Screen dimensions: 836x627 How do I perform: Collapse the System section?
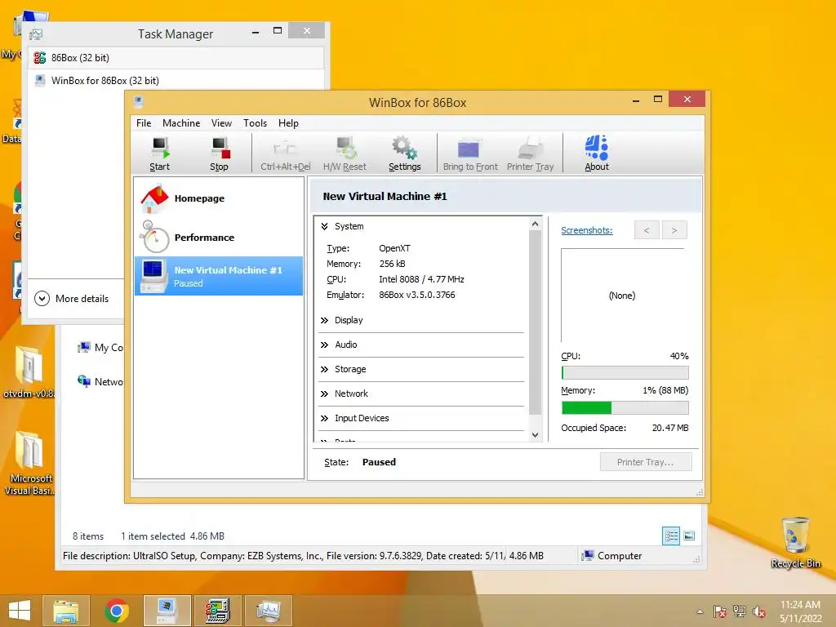click(324, 227)
